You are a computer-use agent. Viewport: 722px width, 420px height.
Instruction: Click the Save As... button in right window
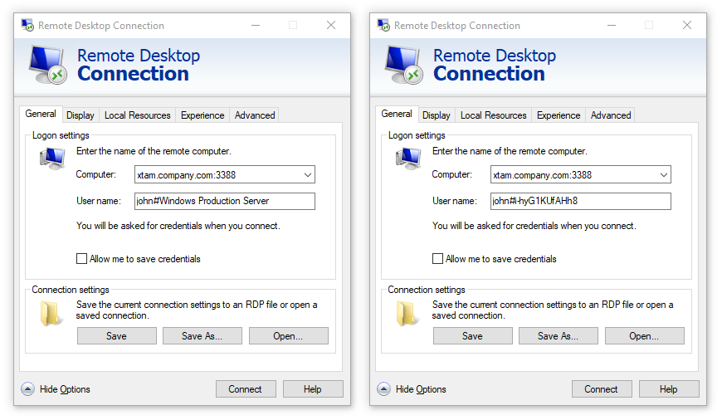(559, 336)
